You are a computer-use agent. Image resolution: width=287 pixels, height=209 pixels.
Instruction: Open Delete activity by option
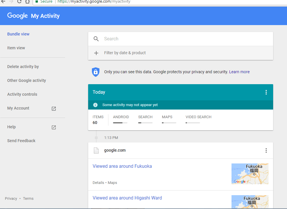(x=23, y=67)
